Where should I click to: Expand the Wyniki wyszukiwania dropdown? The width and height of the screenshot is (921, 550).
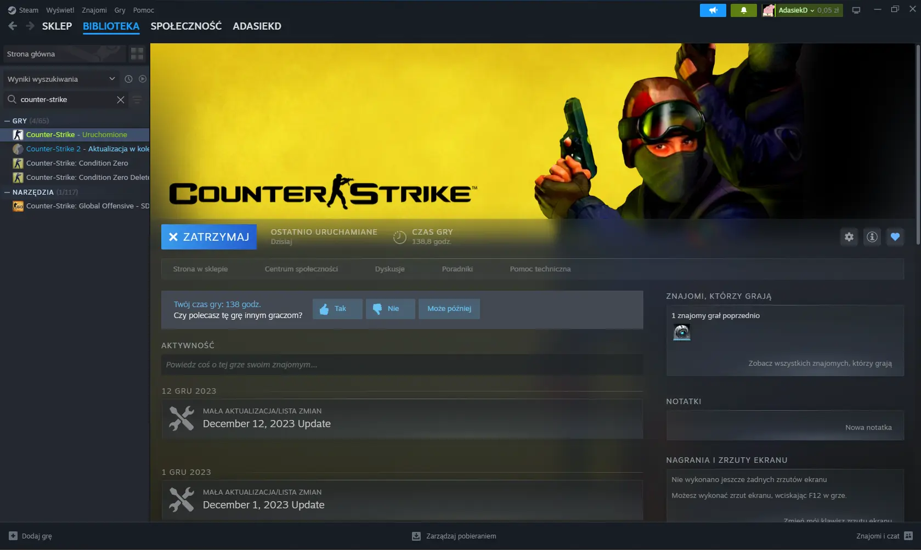click(x=61, y=79)
